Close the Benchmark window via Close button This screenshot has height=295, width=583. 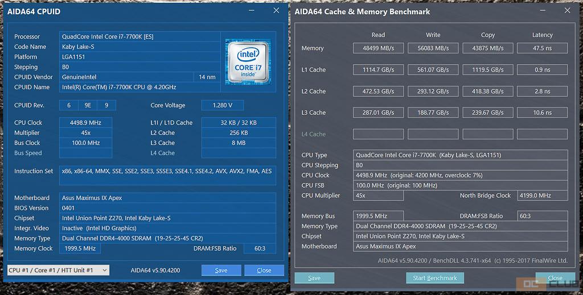(555, 278)
